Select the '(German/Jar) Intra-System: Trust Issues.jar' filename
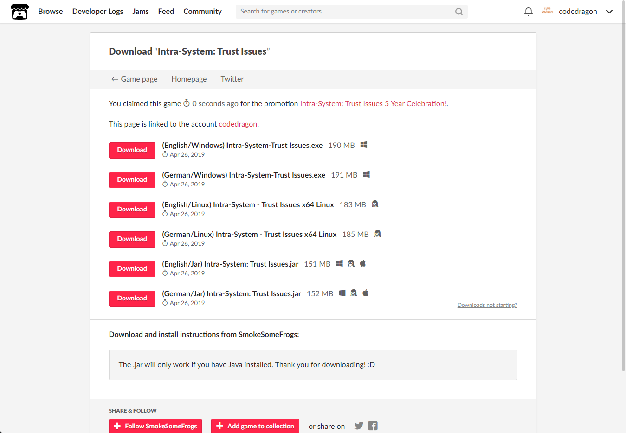Viewport: 626px width, 433px height. tap(232, 294)
